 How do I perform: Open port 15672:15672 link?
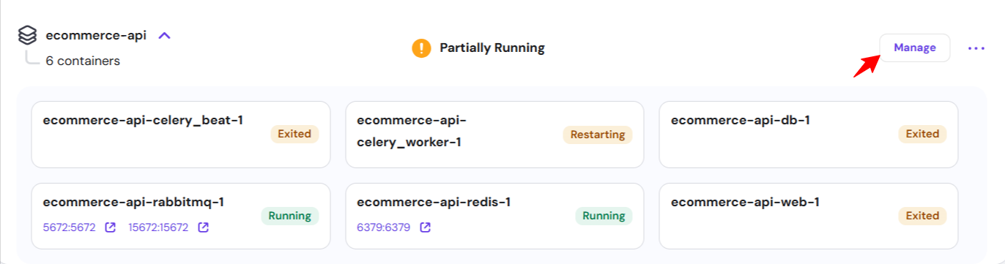pyautogui.click(x=158, y=227)
